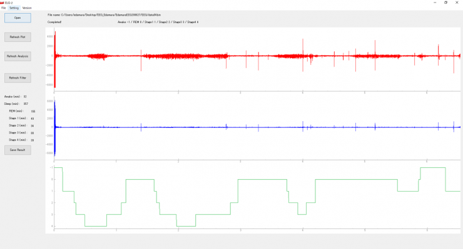Select the File name path text
This screenshot has width=463, height=249.
click(x=104, y=15)
